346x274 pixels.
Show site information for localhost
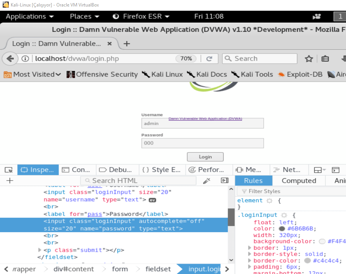click(25, 59)
